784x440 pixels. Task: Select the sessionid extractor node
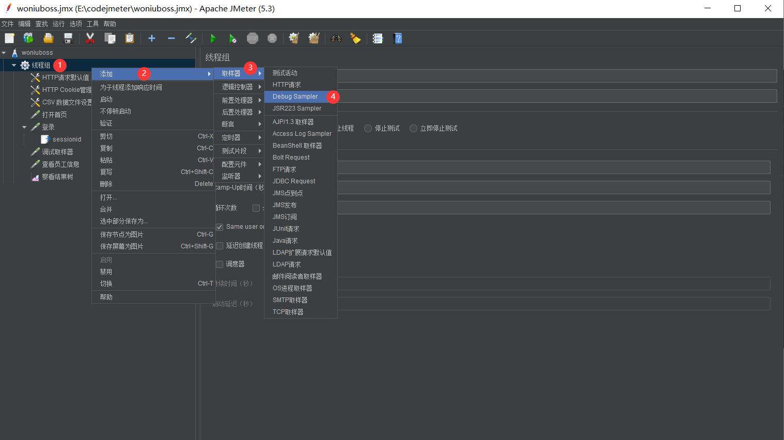61,139
